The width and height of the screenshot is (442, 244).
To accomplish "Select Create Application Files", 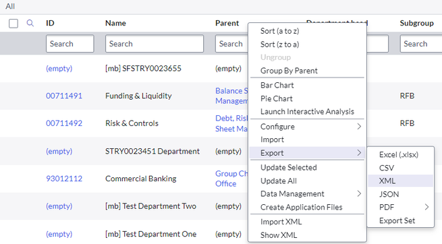I will [302, 207].
